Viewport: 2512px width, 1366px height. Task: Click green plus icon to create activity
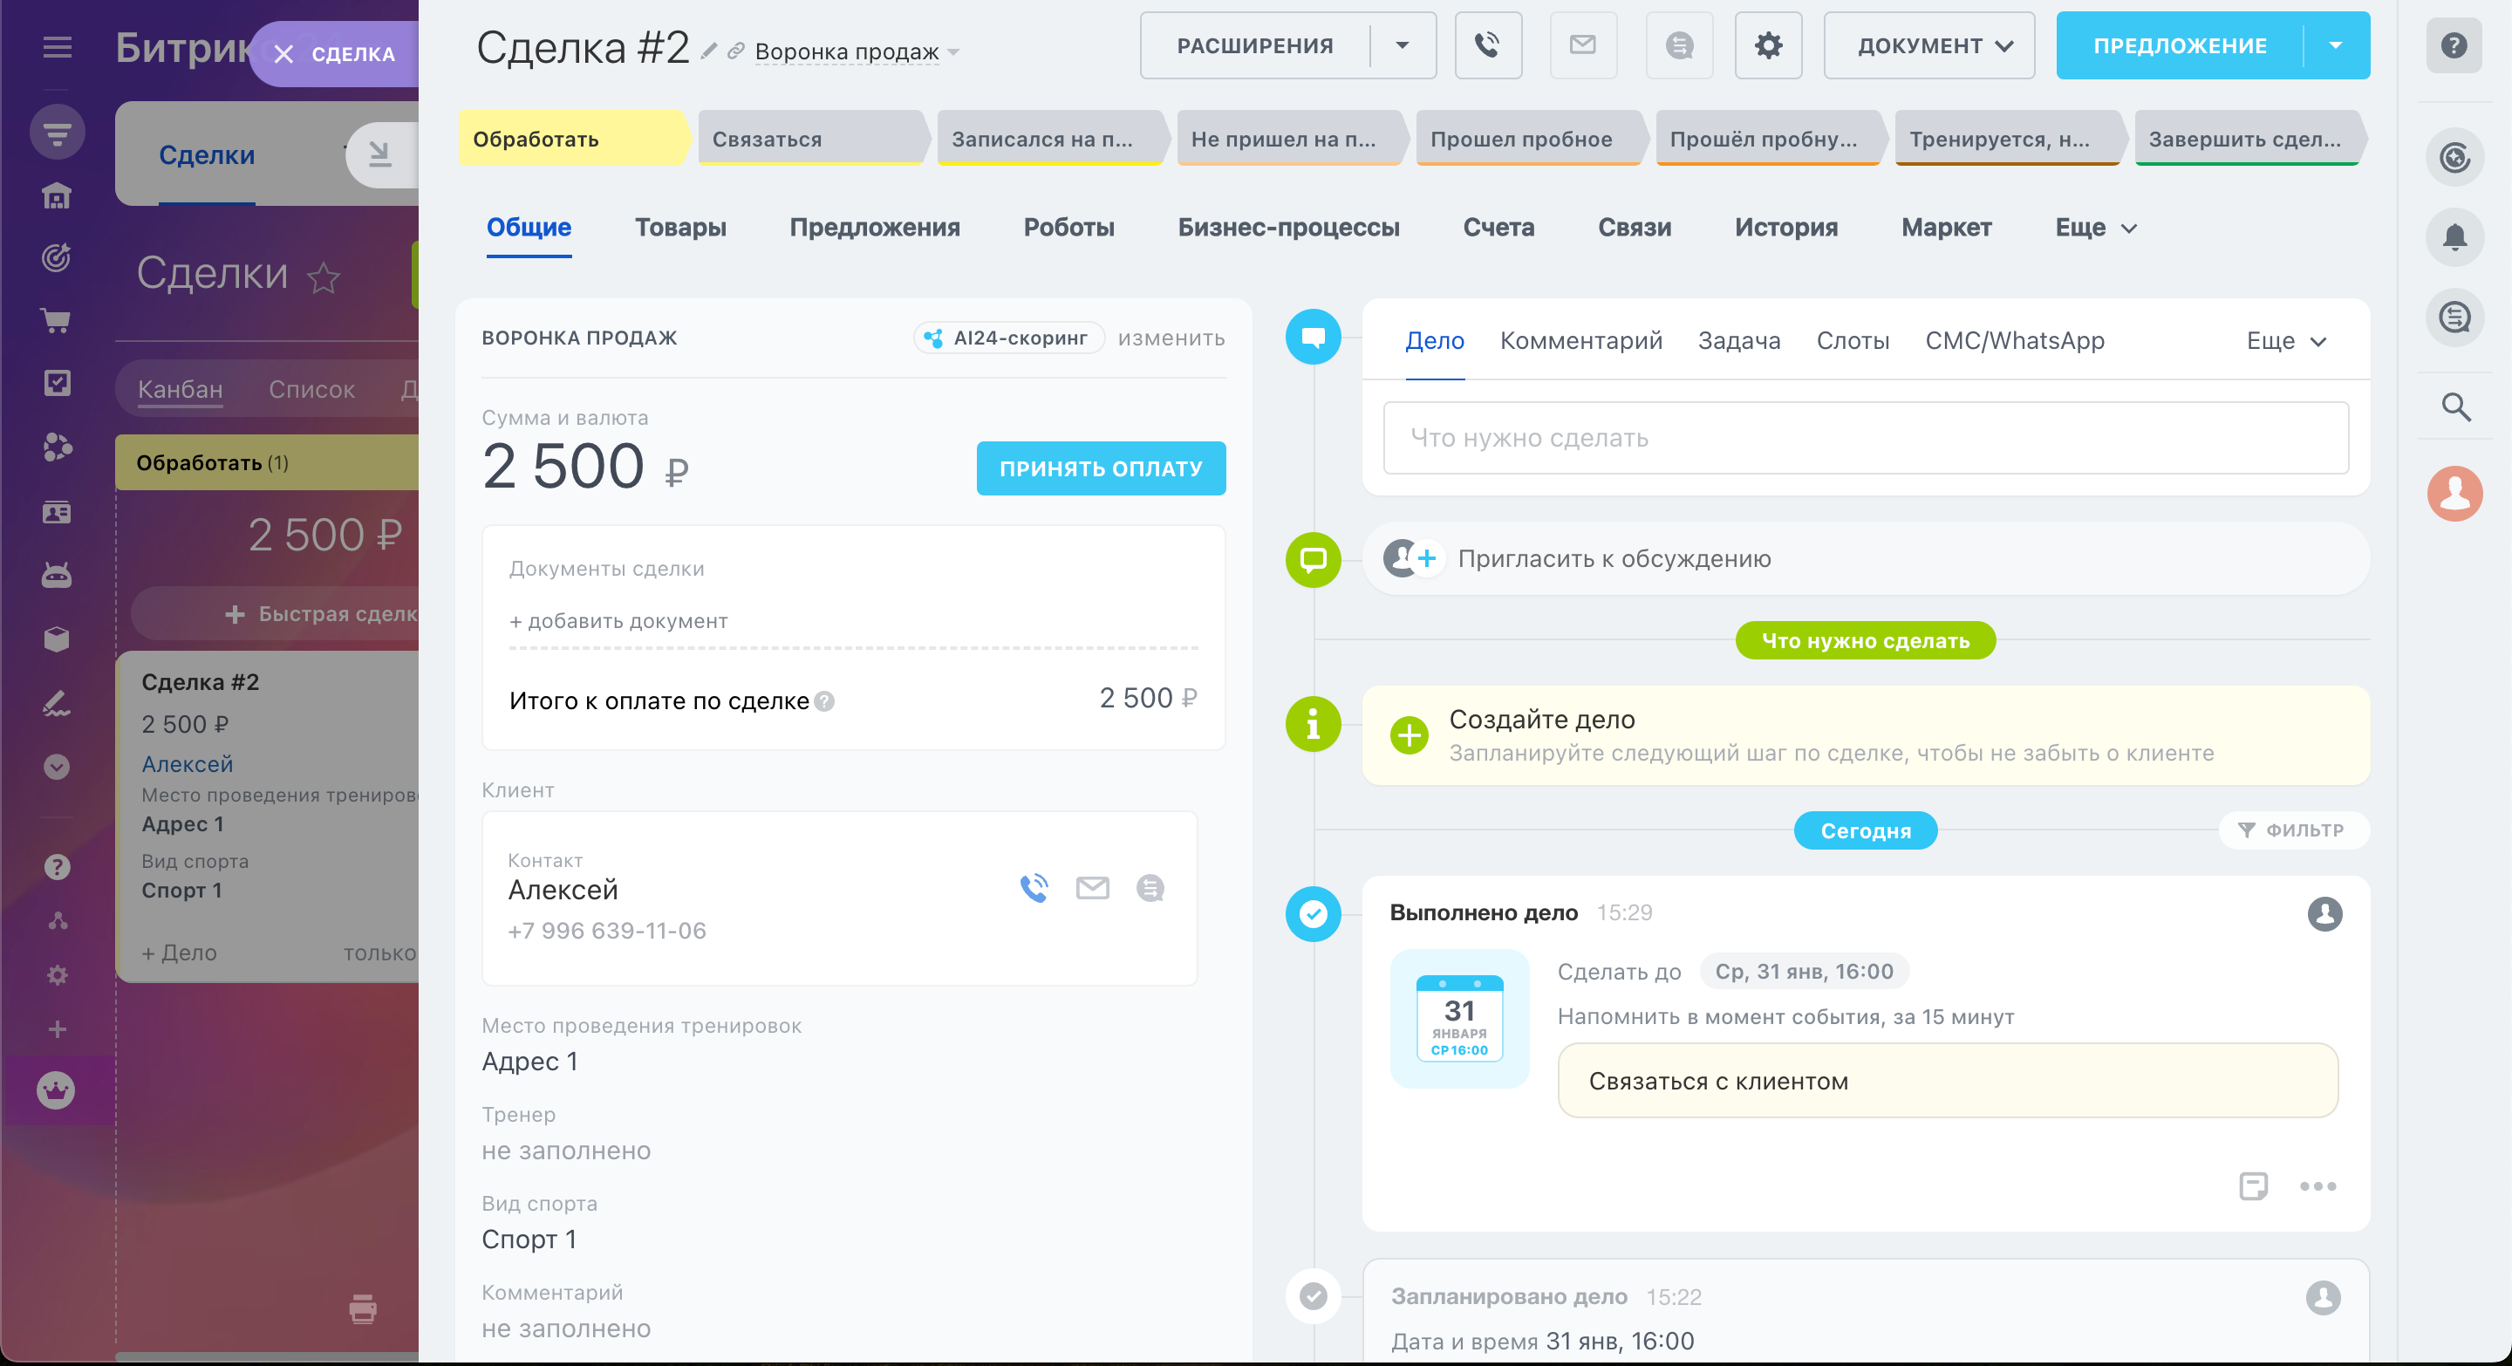[x=1410, y=735]
